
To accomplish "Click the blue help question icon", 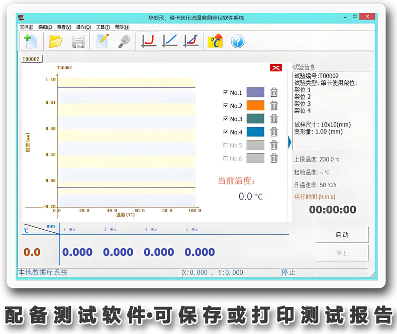I will pos(238,42).
